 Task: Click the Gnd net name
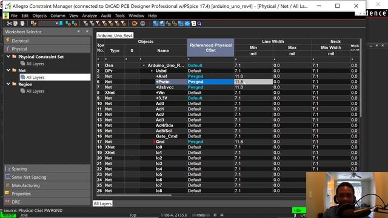160,142
